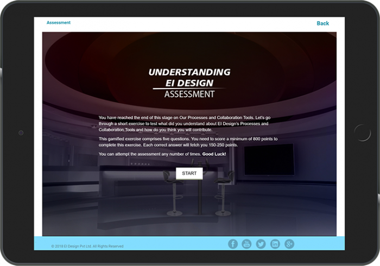The height and width of the screenshot is (266, 380).
Task: Click the ASSESSMENT subtitle under the title
Action: (189, 94)
